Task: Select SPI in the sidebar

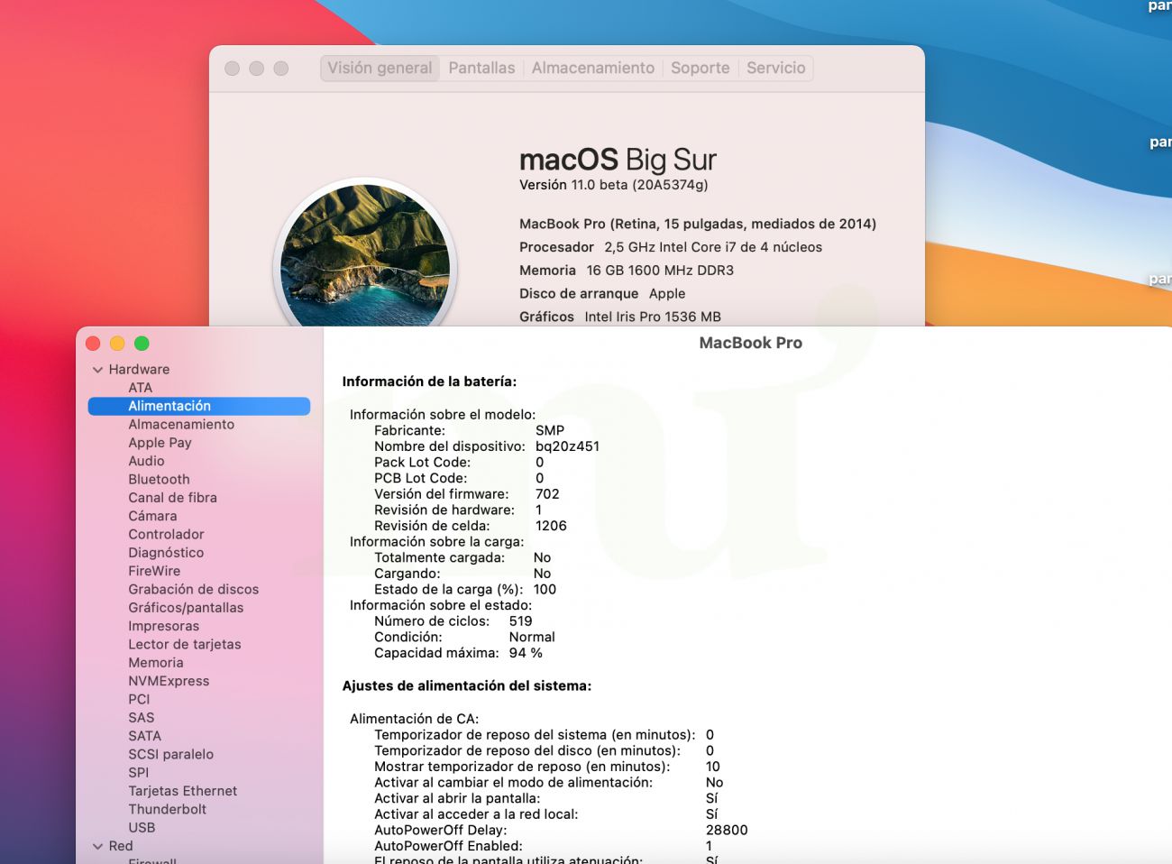Action: click(x=138, y=773)
